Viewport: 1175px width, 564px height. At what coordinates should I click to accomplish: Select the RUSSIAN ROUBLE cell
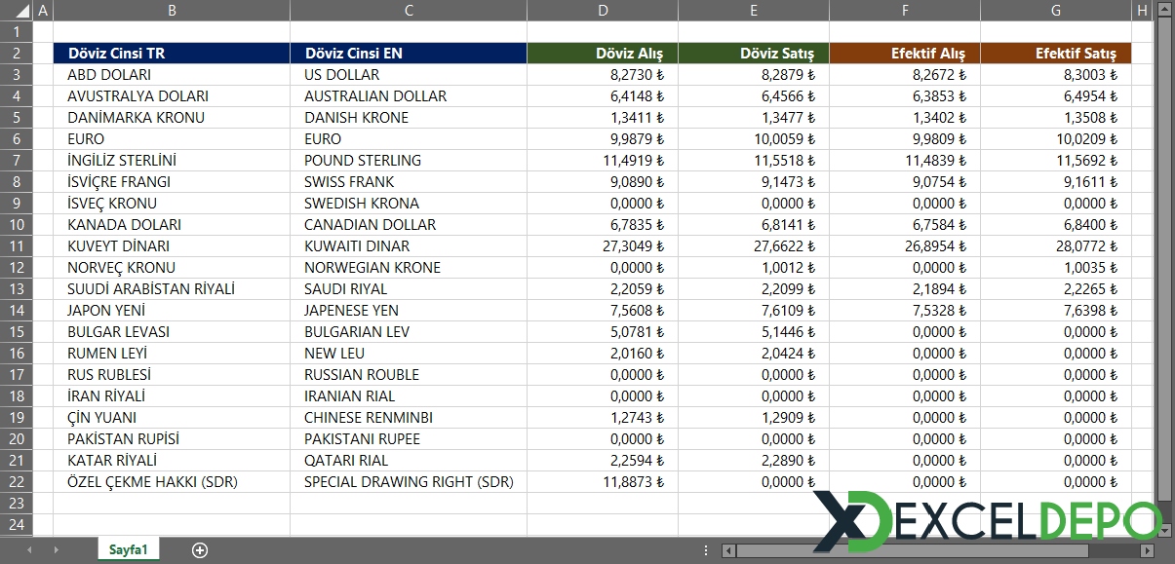tap(409, 375)
